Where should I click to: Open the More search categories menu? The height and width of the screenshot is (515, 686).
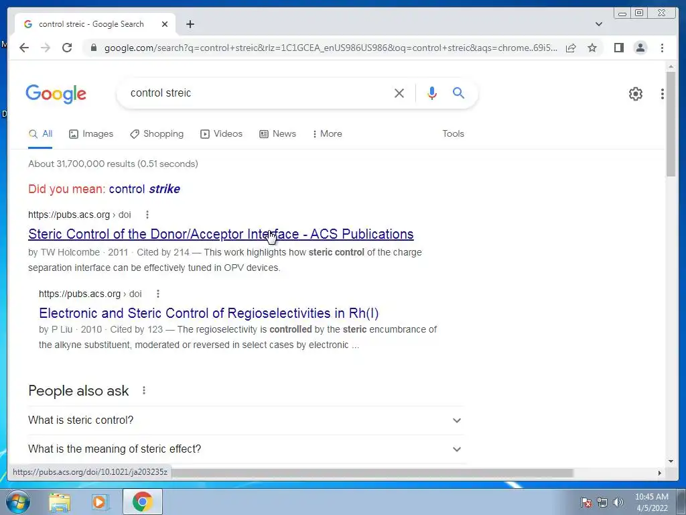[x=327, y=134]
